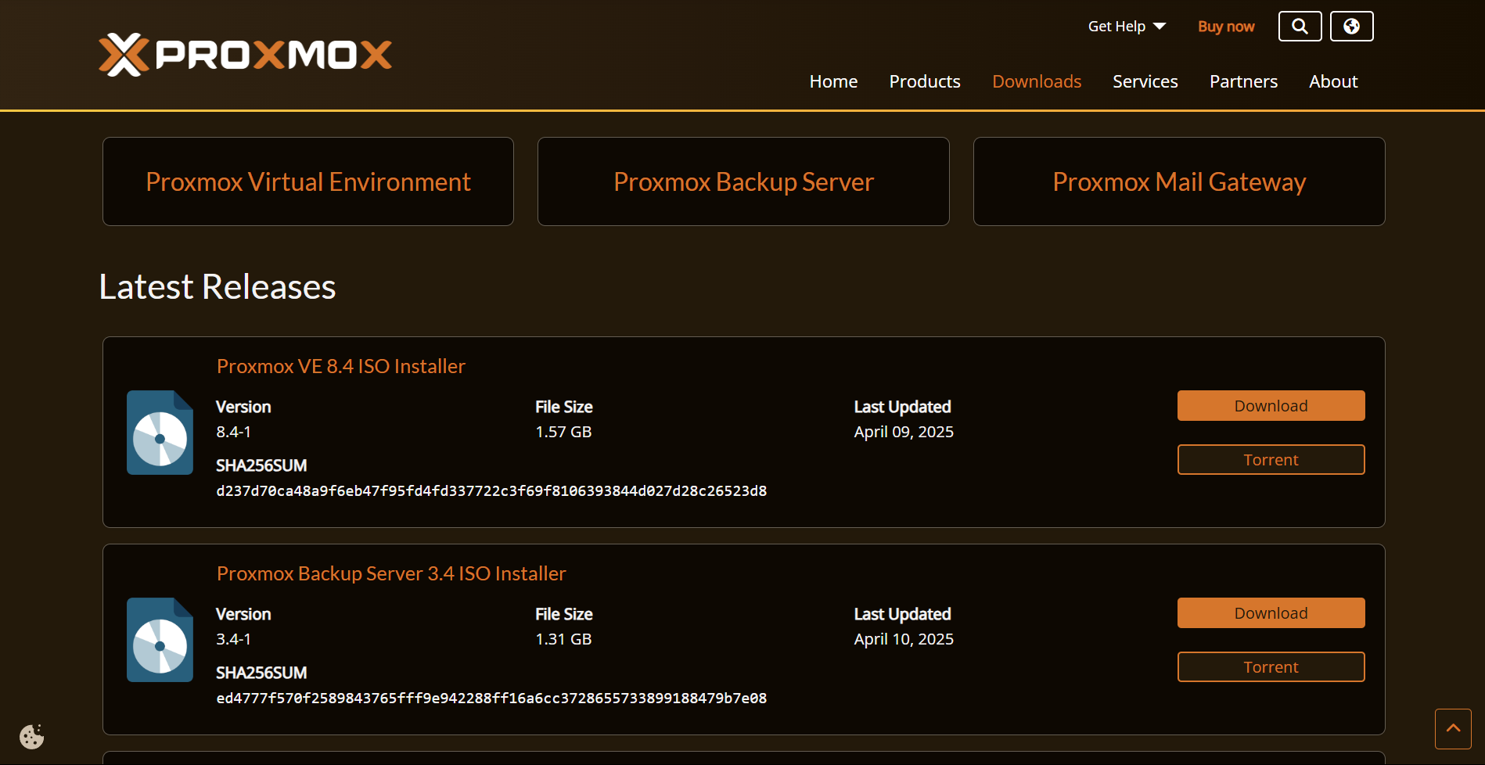Get the Proxmox VE 8.4 Torrent
The image size is (1485, 765).
pos(1271,460)
